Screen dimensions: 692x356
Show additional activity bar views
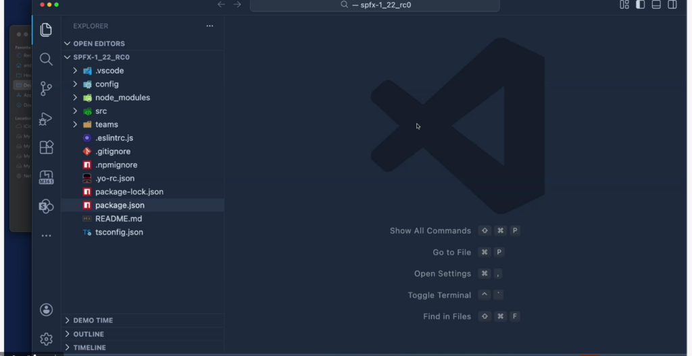point(46,236)
